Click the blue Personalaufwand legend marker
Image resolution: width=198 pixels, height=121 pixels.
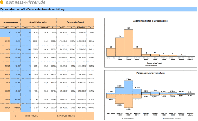click(163, 118)
